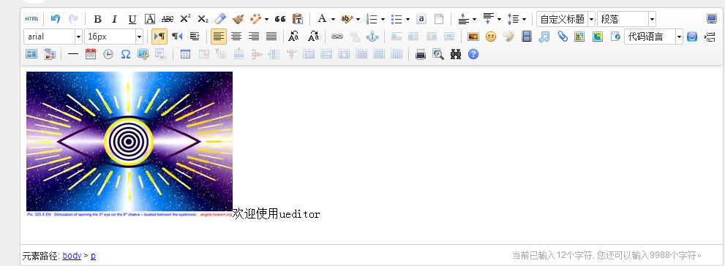The image size is (725, 266).
Task: Open the insert image dialog
Action: pyautogui.click(x=473, y=37)
